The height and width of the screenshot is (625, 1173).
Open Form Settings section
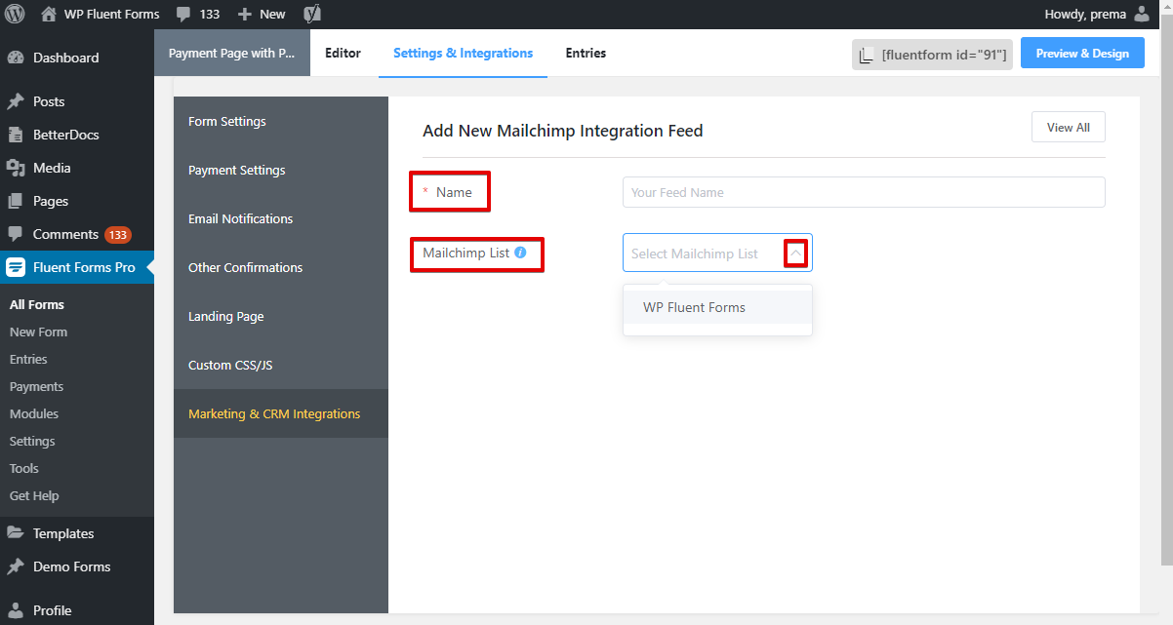281,122
